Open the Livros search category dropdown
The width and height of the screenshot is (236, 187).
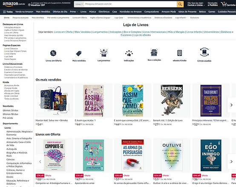79,4
